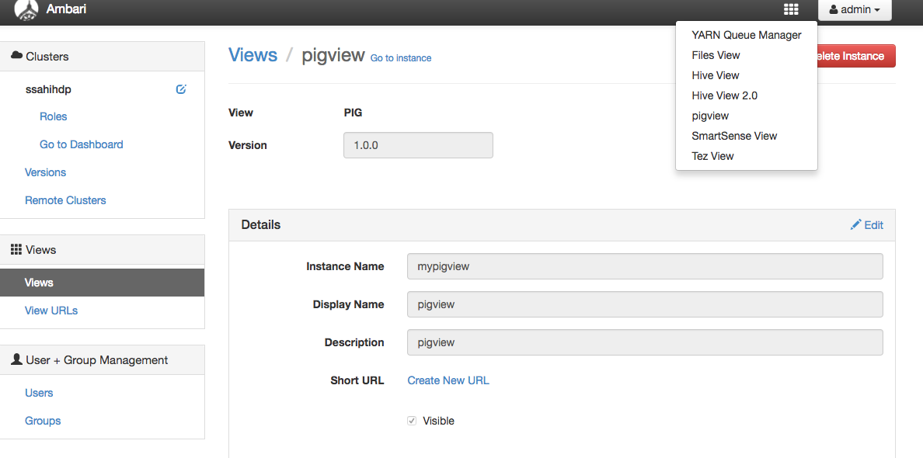Click the Ambari logo

pos(26,11)
